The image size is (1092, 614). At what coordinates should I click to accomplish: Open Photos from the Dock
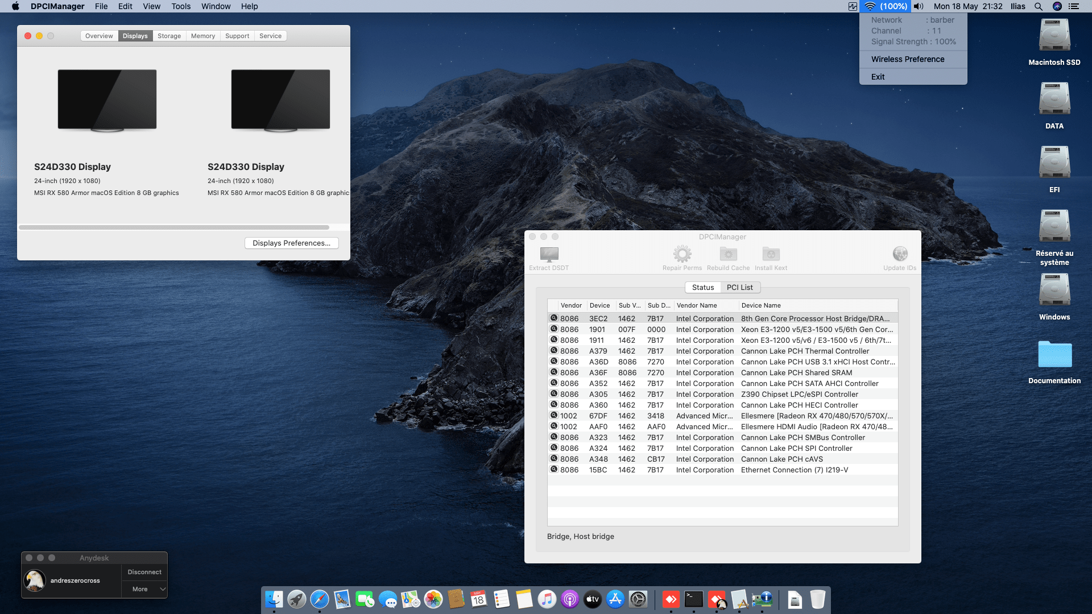point(433,599)
